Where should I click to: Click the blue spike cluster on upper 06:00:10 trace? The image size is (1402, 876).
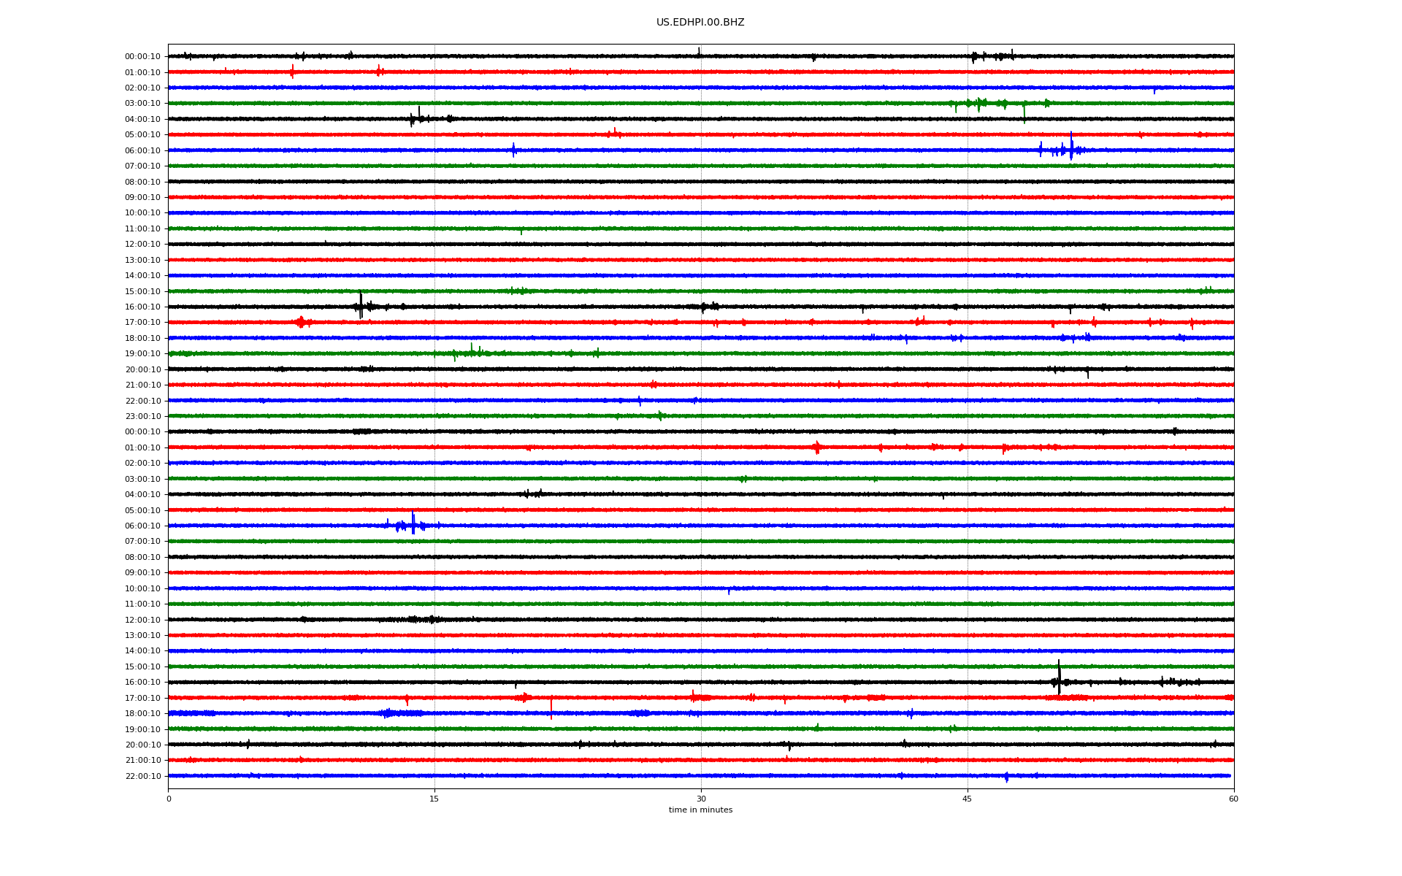(1070, 148)
